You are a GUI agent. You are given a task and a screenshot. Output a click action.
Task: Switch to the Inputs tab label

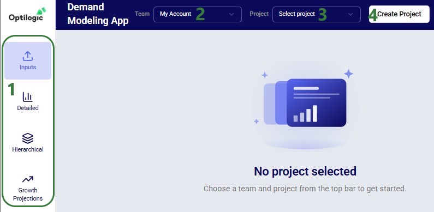28,67
